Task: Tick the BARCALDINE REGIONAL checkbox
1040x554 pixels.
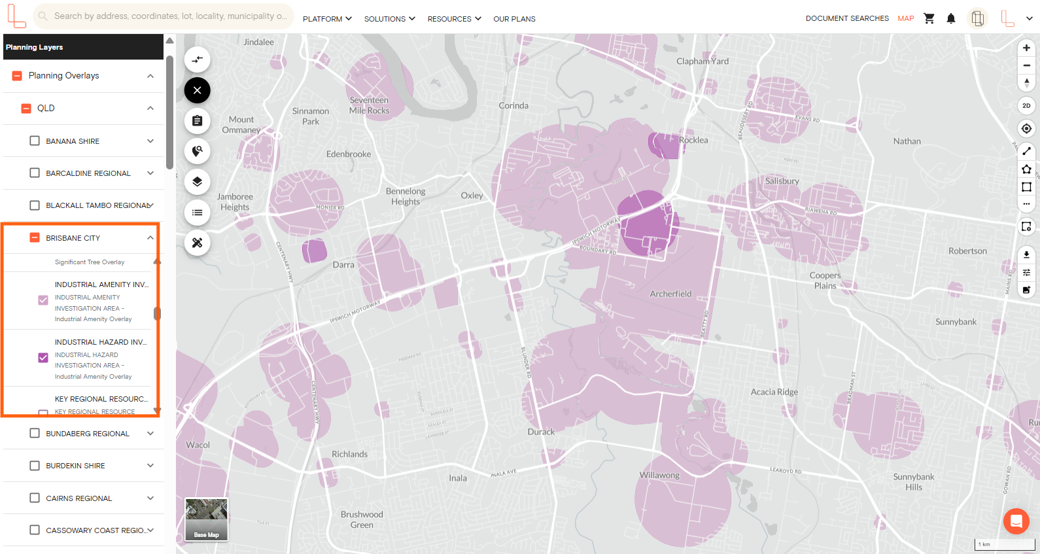Action: click(x=35, y=173)
